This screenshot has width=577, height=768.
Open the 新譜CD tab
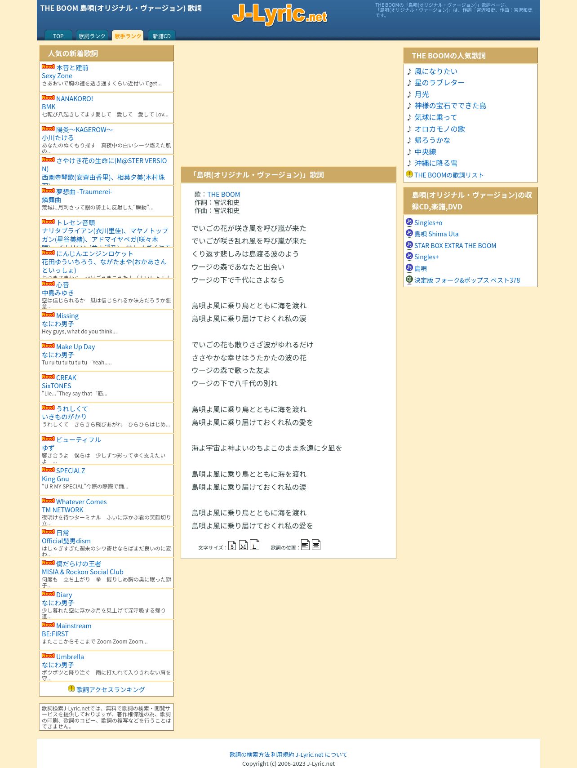pos(161,36)
